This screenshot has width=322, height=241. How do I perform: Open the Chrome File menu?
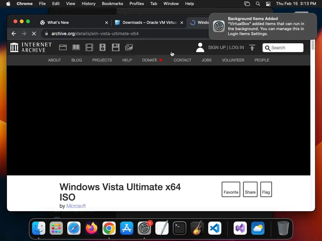42,4
